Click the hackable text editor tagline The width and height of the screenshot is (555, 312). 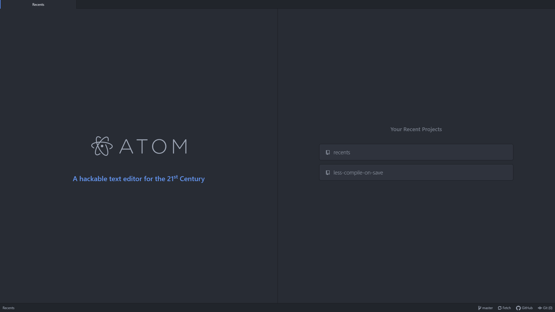pos(138,179)
